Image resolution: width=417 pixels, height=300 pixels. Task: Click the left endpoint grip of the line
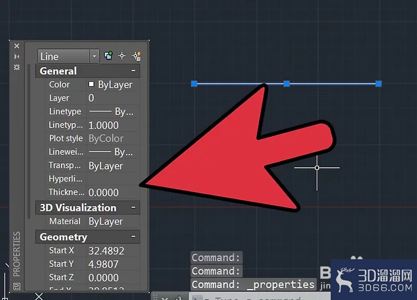click(194, 84)
